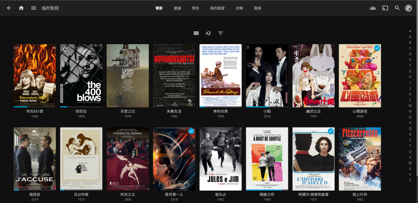Open the search magnifier icon
Viewport: 418px width, 203px height.
(397, 8)
